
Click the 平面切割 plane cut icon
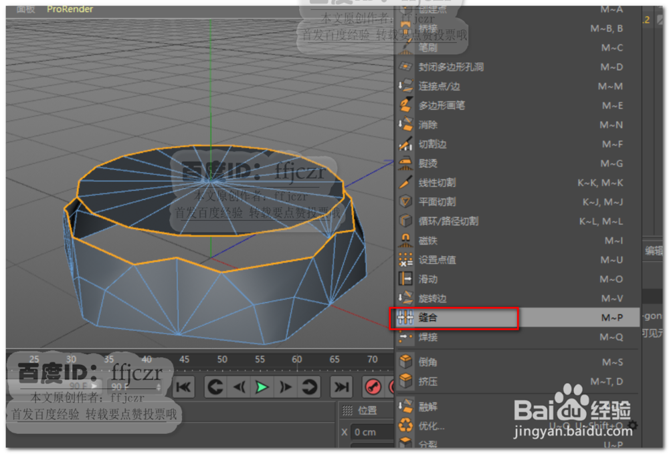[x=405, y=202]
